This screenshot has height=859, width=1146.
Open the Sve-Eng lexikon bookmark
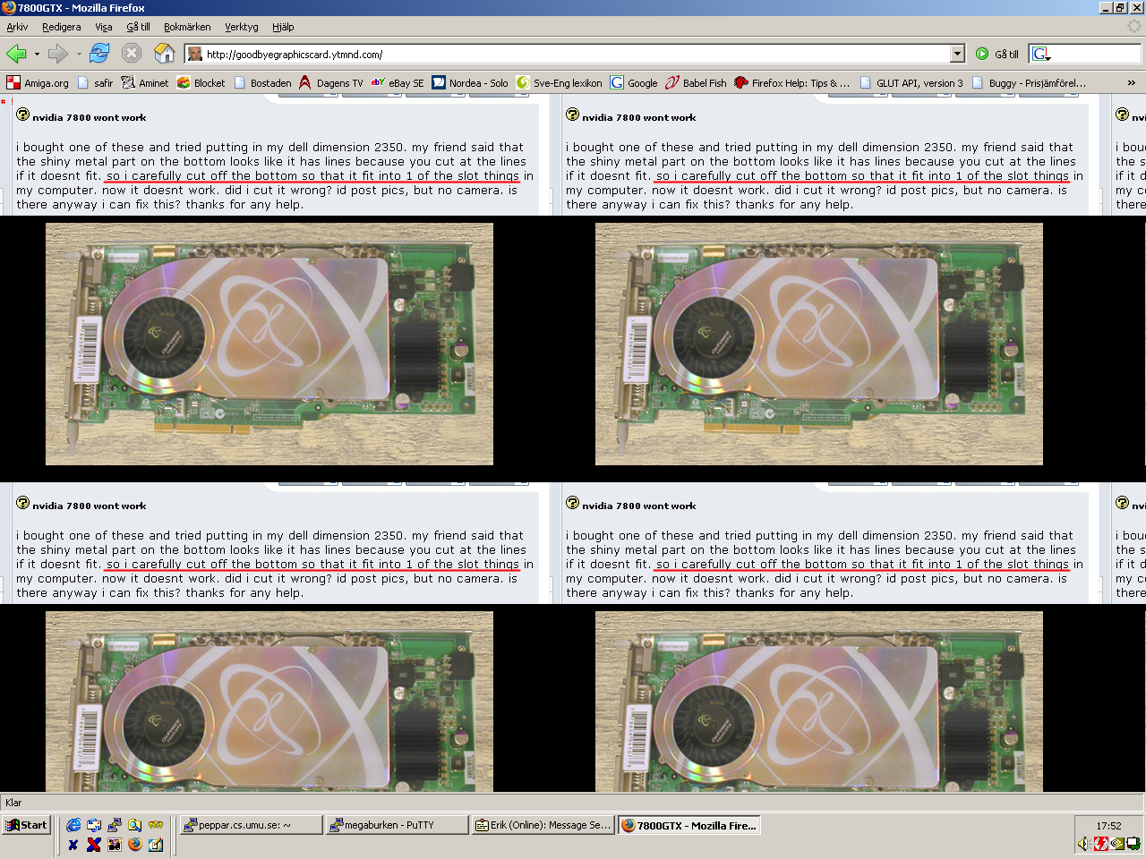pyautogui.click(x=560, y=82)
